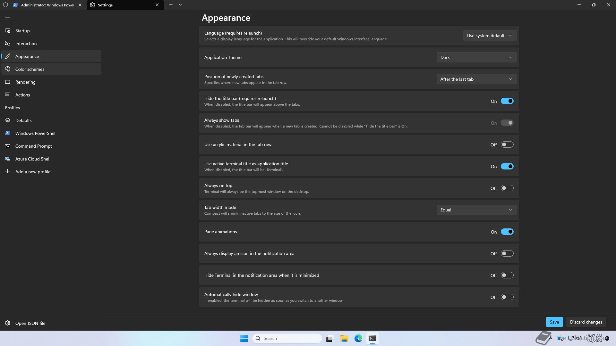Click the Actions keyboard icon
616x346 pixels.
pyautogui.click(x=8, y=95)
